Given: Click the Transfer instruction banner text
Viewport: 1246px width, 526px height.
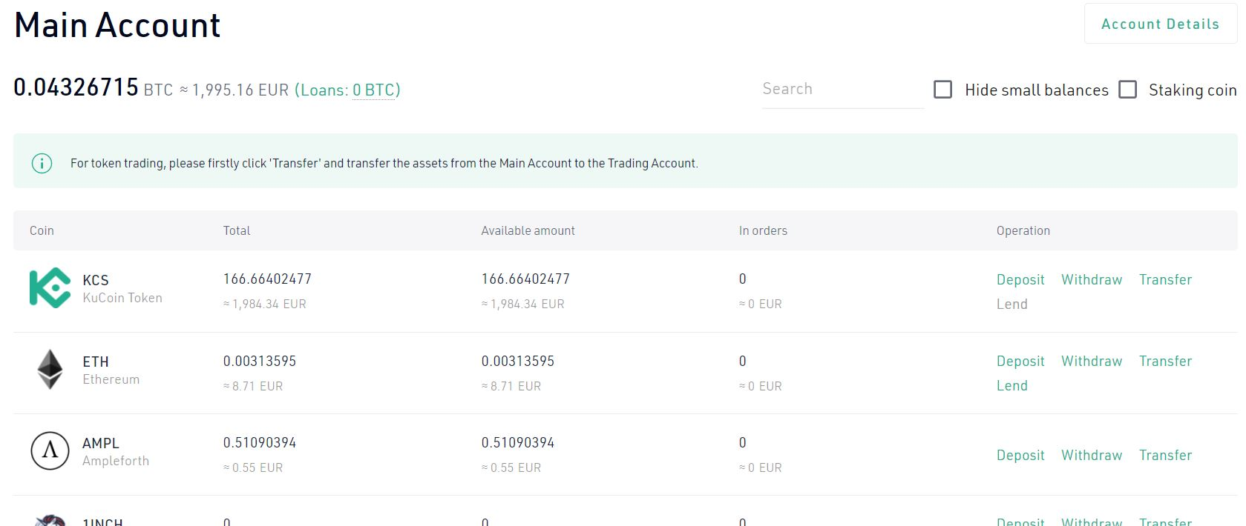Looking at the screenshot, I should (x=384, y=163).
